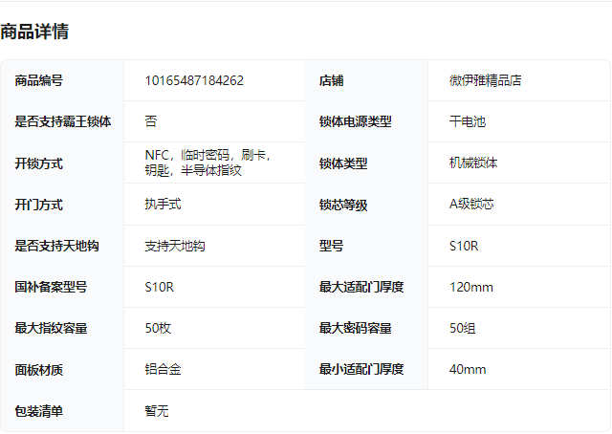612x434 pixels.
Task: Click the 开锁方式 label cell
Action: [39, 163]
